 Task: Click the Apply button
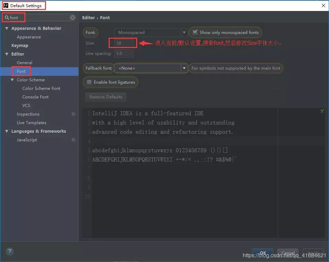click(x=313, y=253)
